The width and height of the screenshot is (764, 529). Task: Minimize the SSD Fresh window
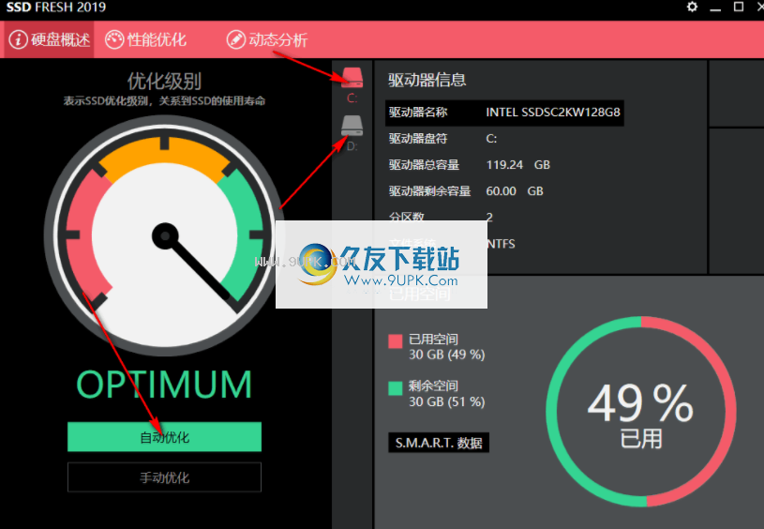(715, 8)
